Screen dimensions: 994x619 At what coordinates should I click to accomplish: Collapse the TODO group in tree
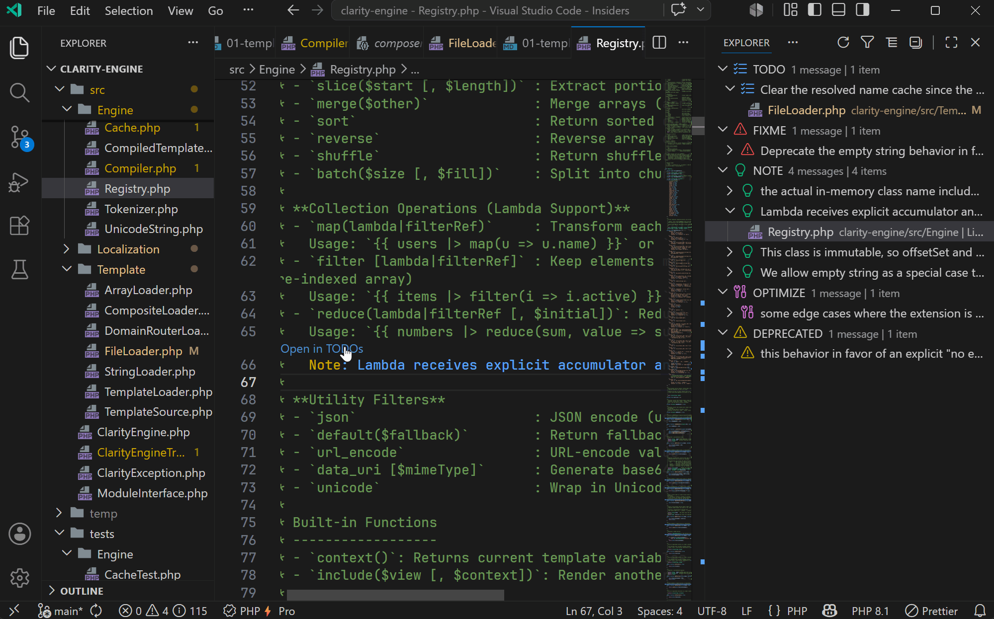tap(723, 69)
